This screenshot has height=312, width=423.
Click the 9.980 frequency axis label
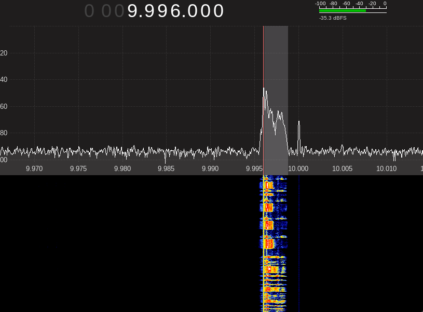[x=122, y=168]
